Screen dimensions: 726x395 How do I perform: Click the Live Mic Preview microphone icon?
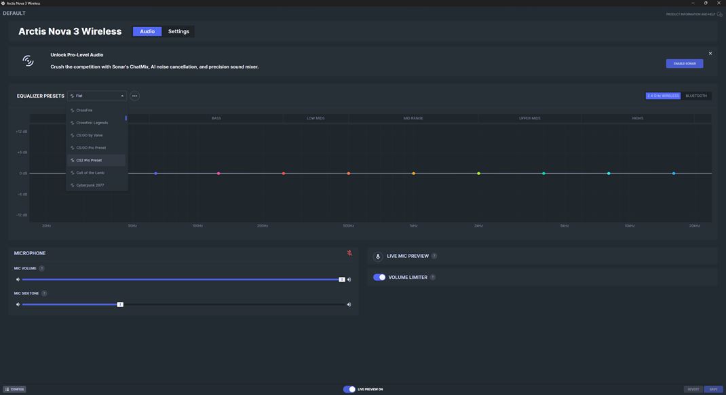click(378, 256)
